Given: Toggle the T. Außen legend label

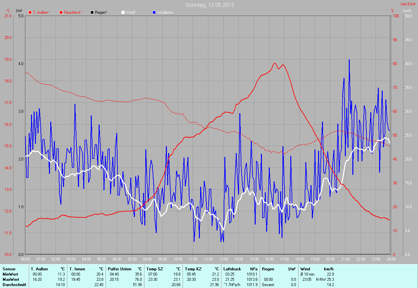Looking at the screenshot, I should pos(41,12).
